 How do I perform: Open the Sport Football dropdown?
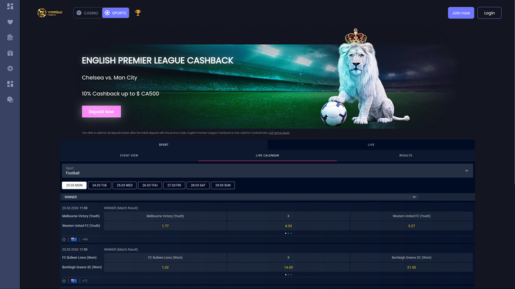point(267,171)
